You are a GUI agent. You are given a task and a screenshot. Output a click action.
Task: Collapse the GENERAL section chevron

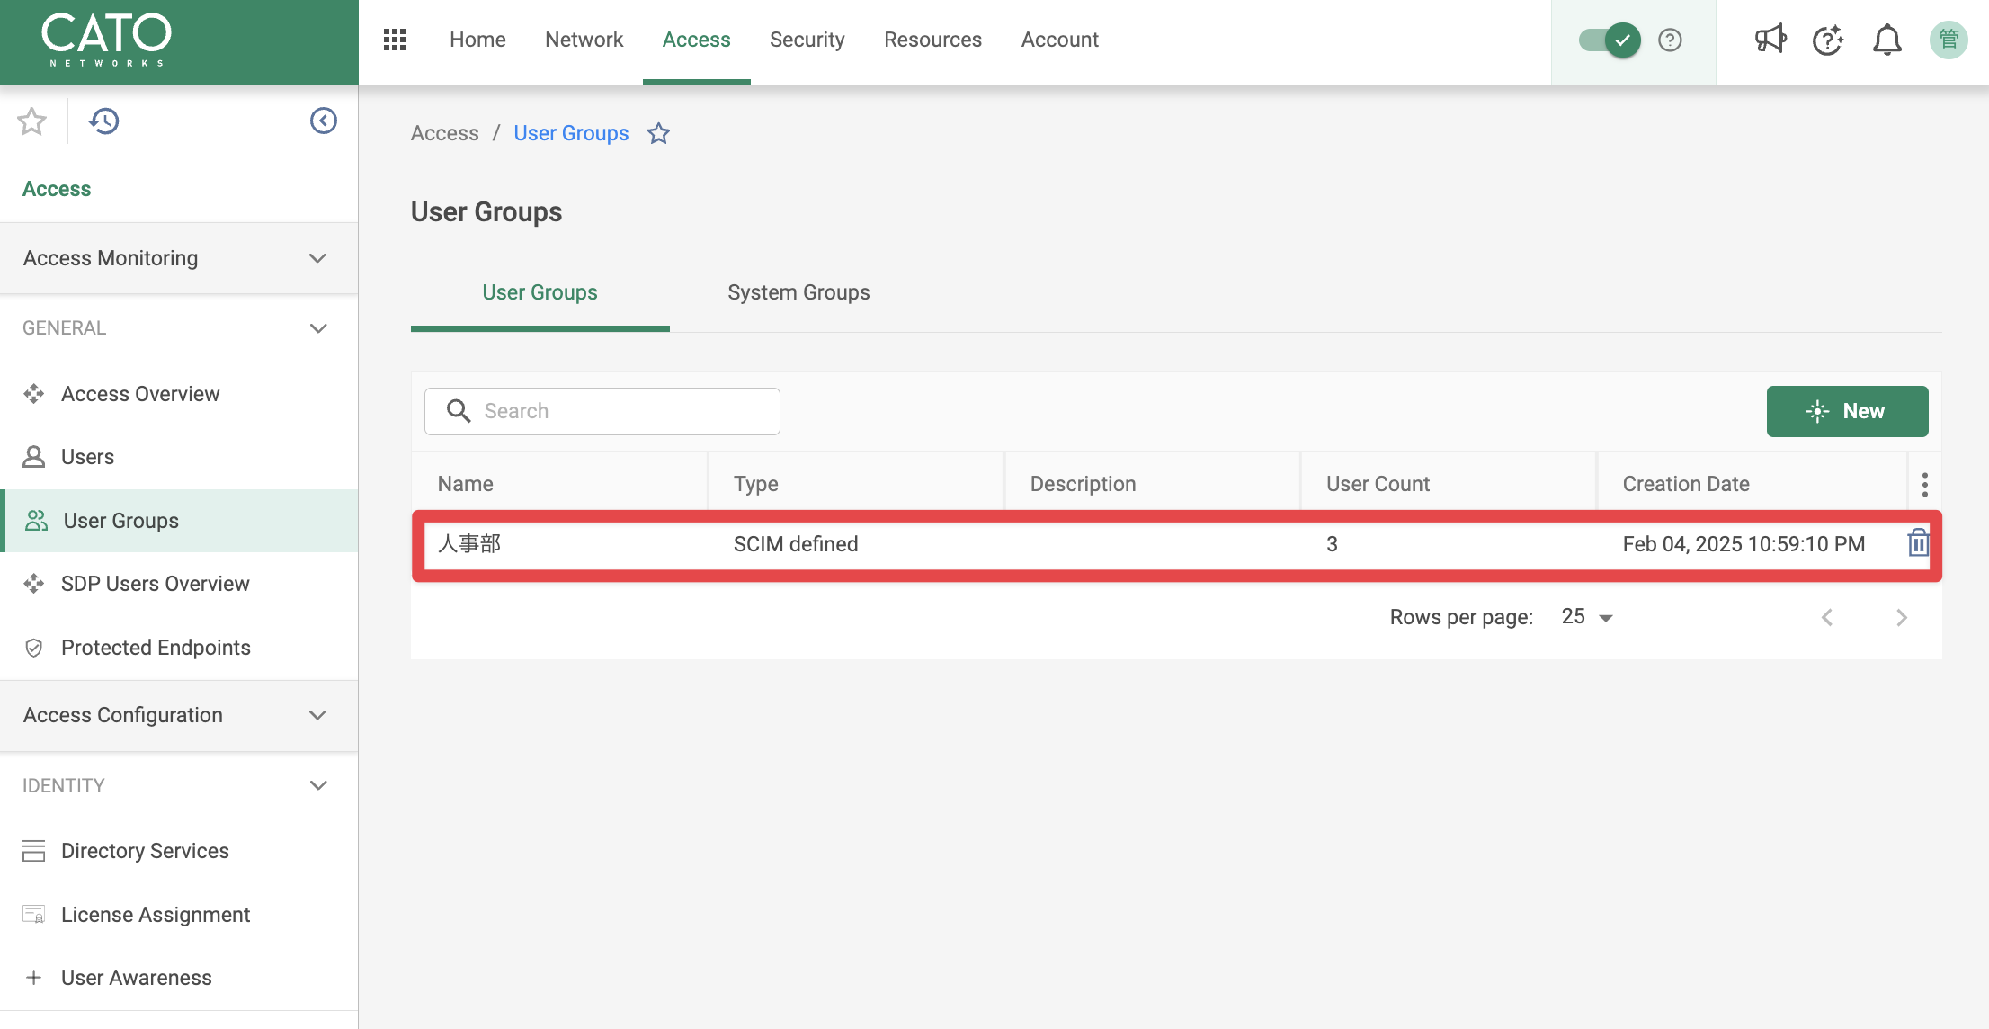pos(317,328)
